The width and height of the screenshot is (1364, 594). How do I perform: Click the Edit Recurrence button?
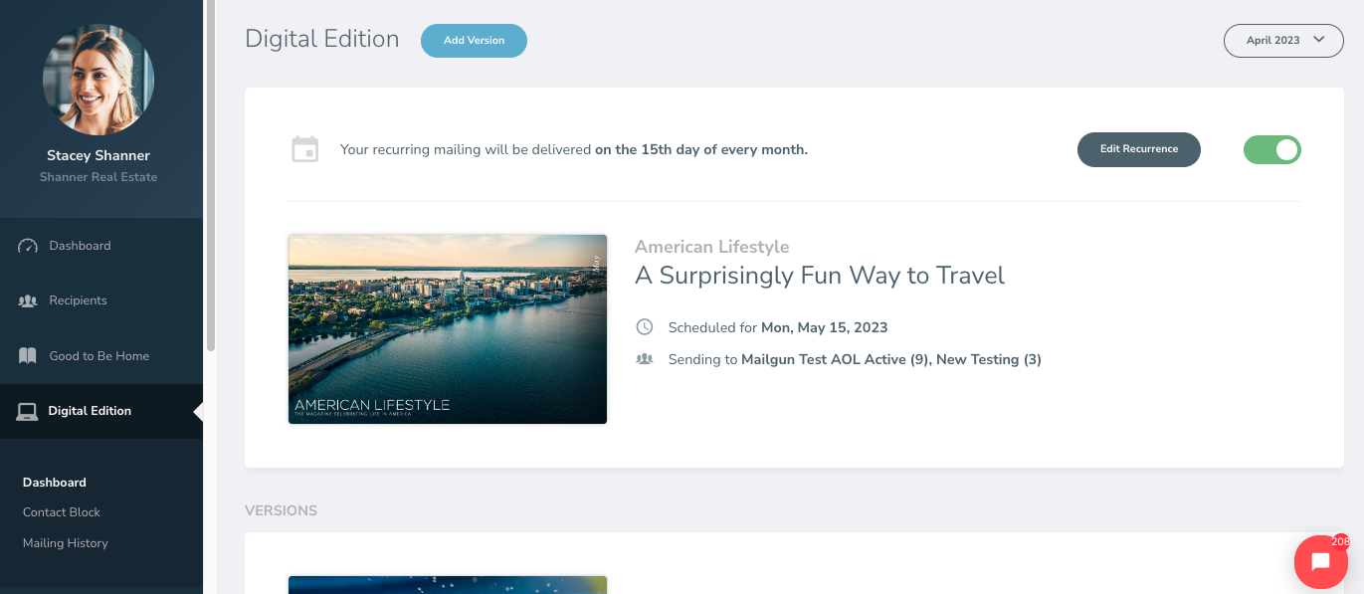[1138, 149]
